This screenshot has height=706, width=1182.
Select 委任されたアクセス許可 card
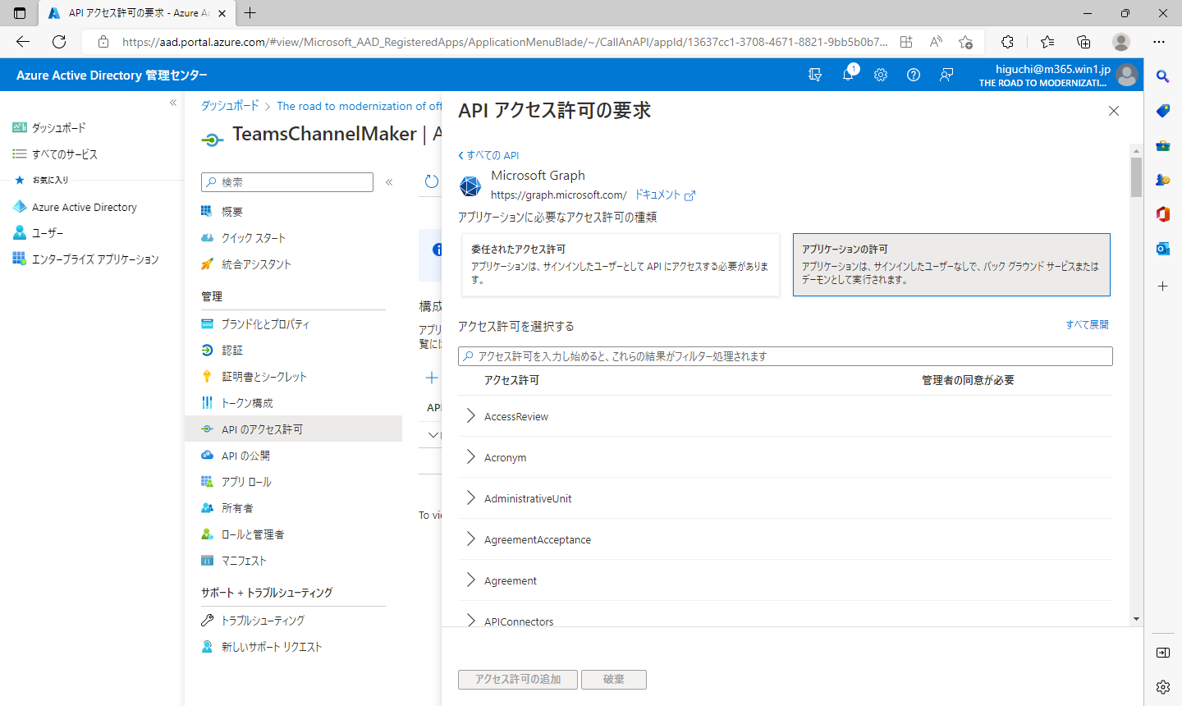coord(621,264)
